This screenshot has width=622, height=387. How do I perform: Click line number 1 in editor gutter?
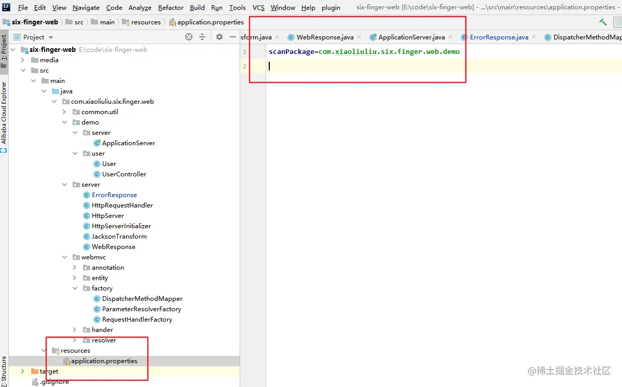pyautogui.click(x=244, y=51)
